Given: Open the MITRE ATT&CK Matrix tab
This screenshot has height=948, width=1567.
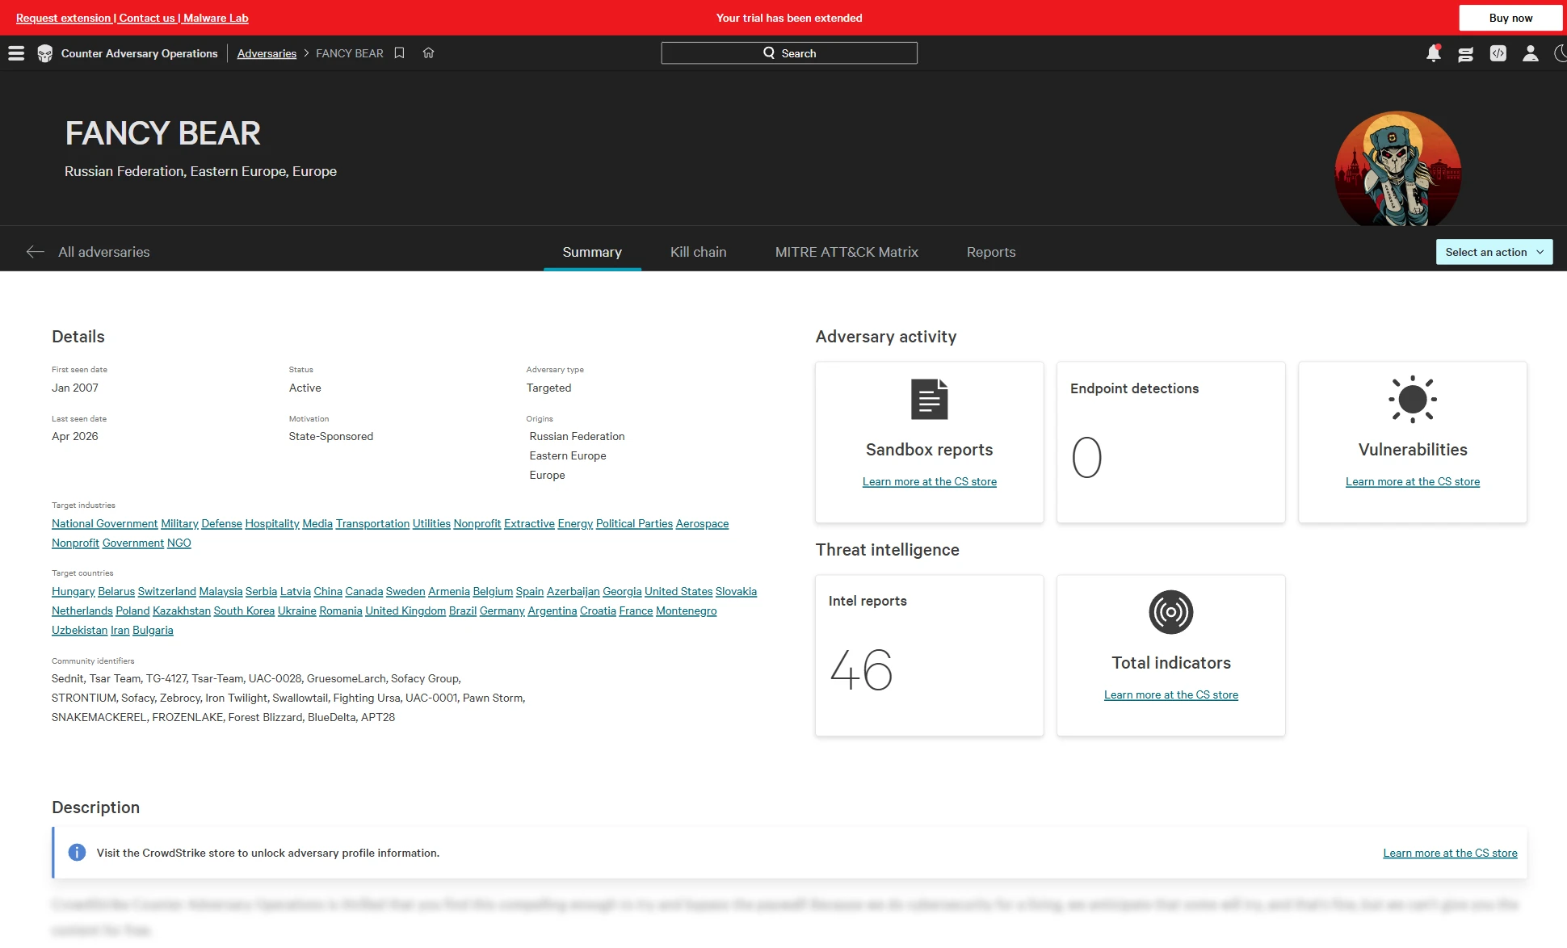Looking at the screenshot, I should pos(847,252).
